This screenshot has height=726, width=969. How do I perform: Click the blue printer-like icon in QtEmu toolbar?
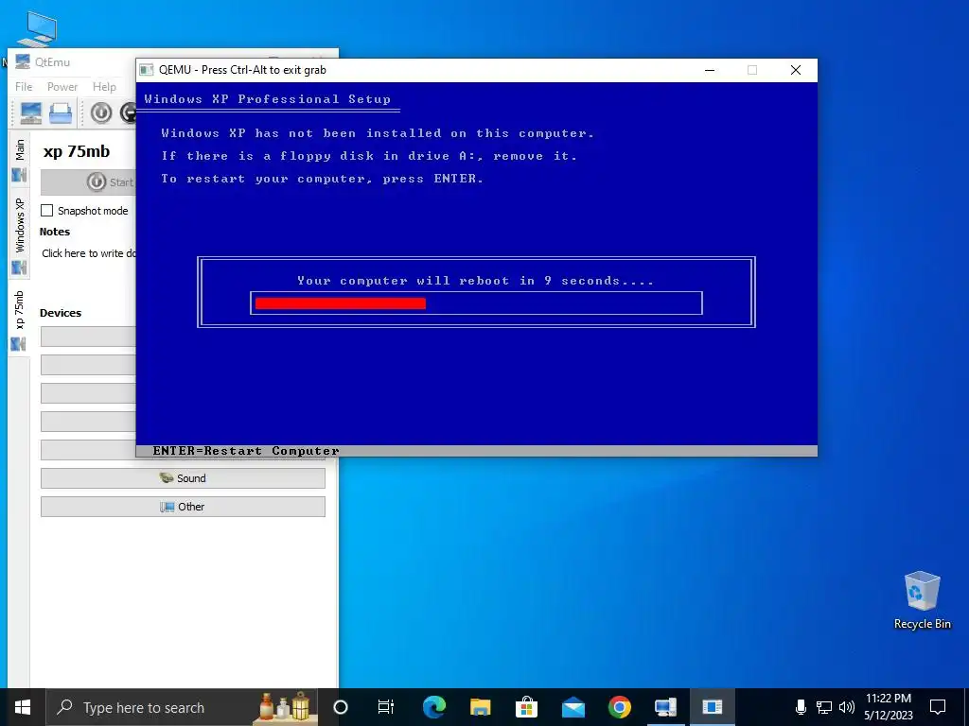pyautogui.click(x=61, y=113)
